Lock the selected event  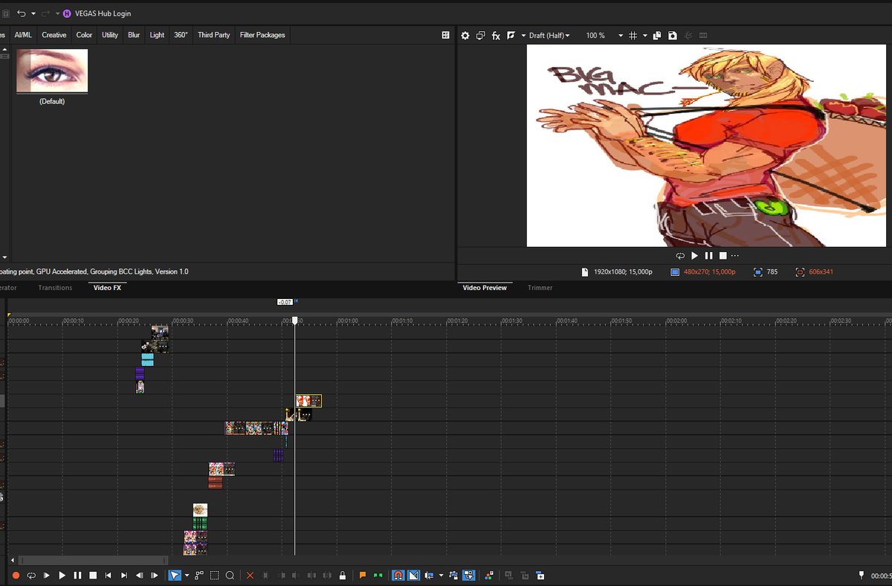pyautogui.click(x=342, y=576)
